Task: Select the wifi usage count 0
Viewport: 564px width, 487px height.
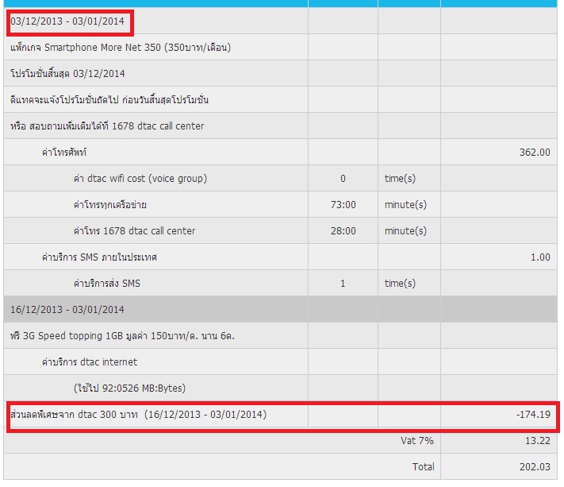Action: point(343,179)
